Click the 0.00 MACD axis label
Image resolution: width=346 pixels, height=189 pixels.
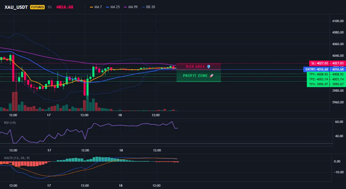(337, 161)
